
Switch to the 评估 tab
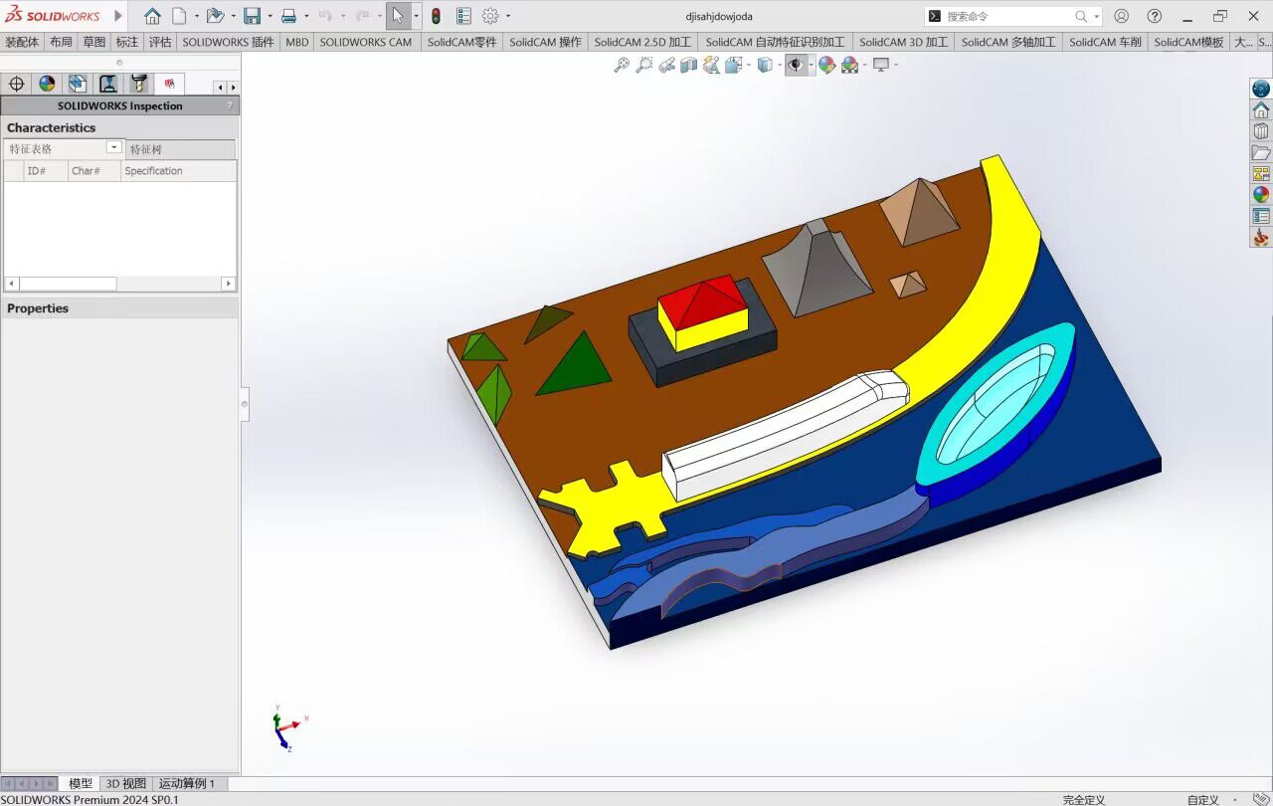pos(159,42)
